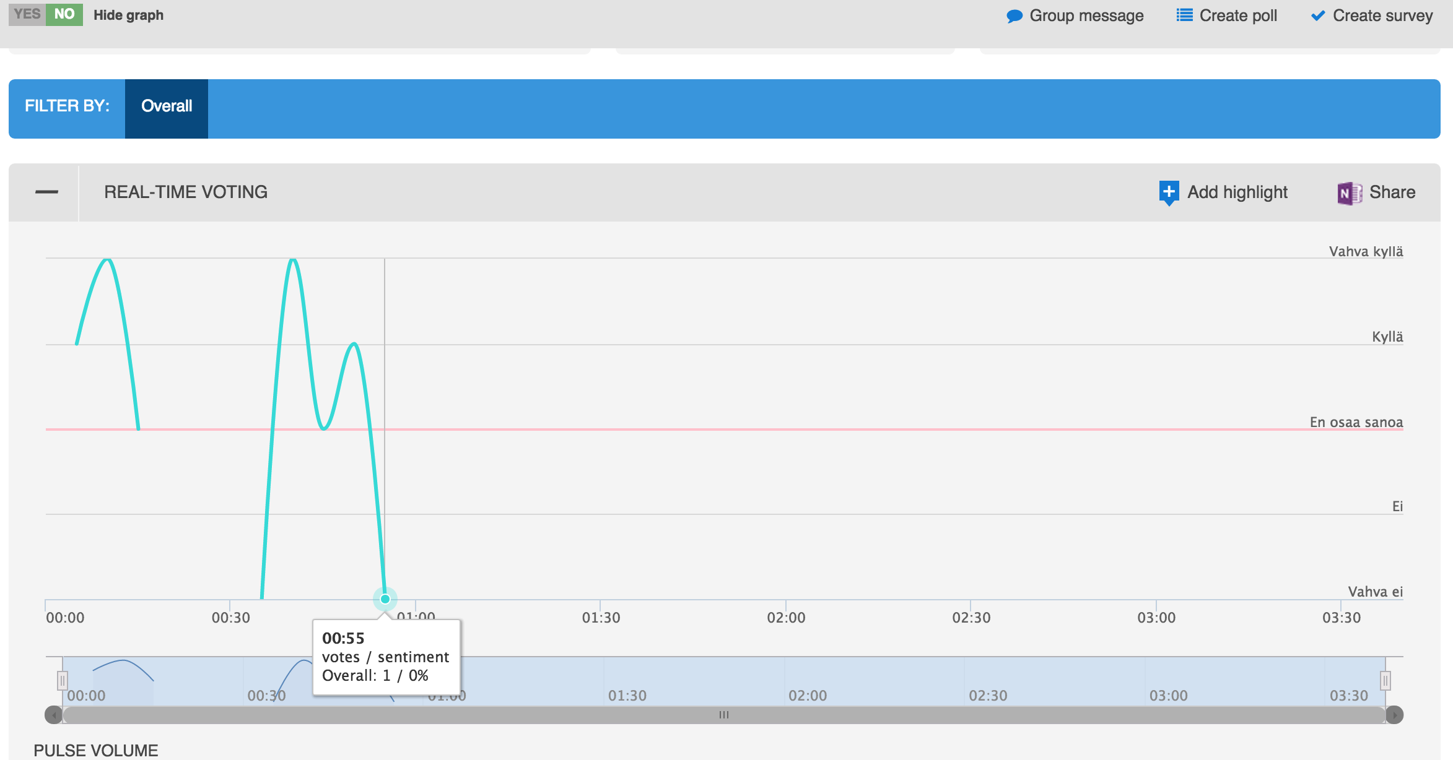The height and width of the screenshot is (760, 1453).
Task: Collapse the Real-Time Voting panel
Action: click(46, 192)
